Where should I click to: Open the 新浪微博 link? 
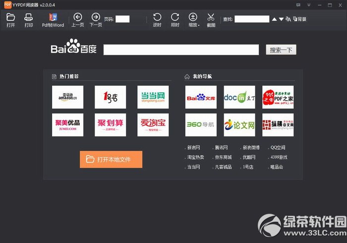tap(251, 148)
